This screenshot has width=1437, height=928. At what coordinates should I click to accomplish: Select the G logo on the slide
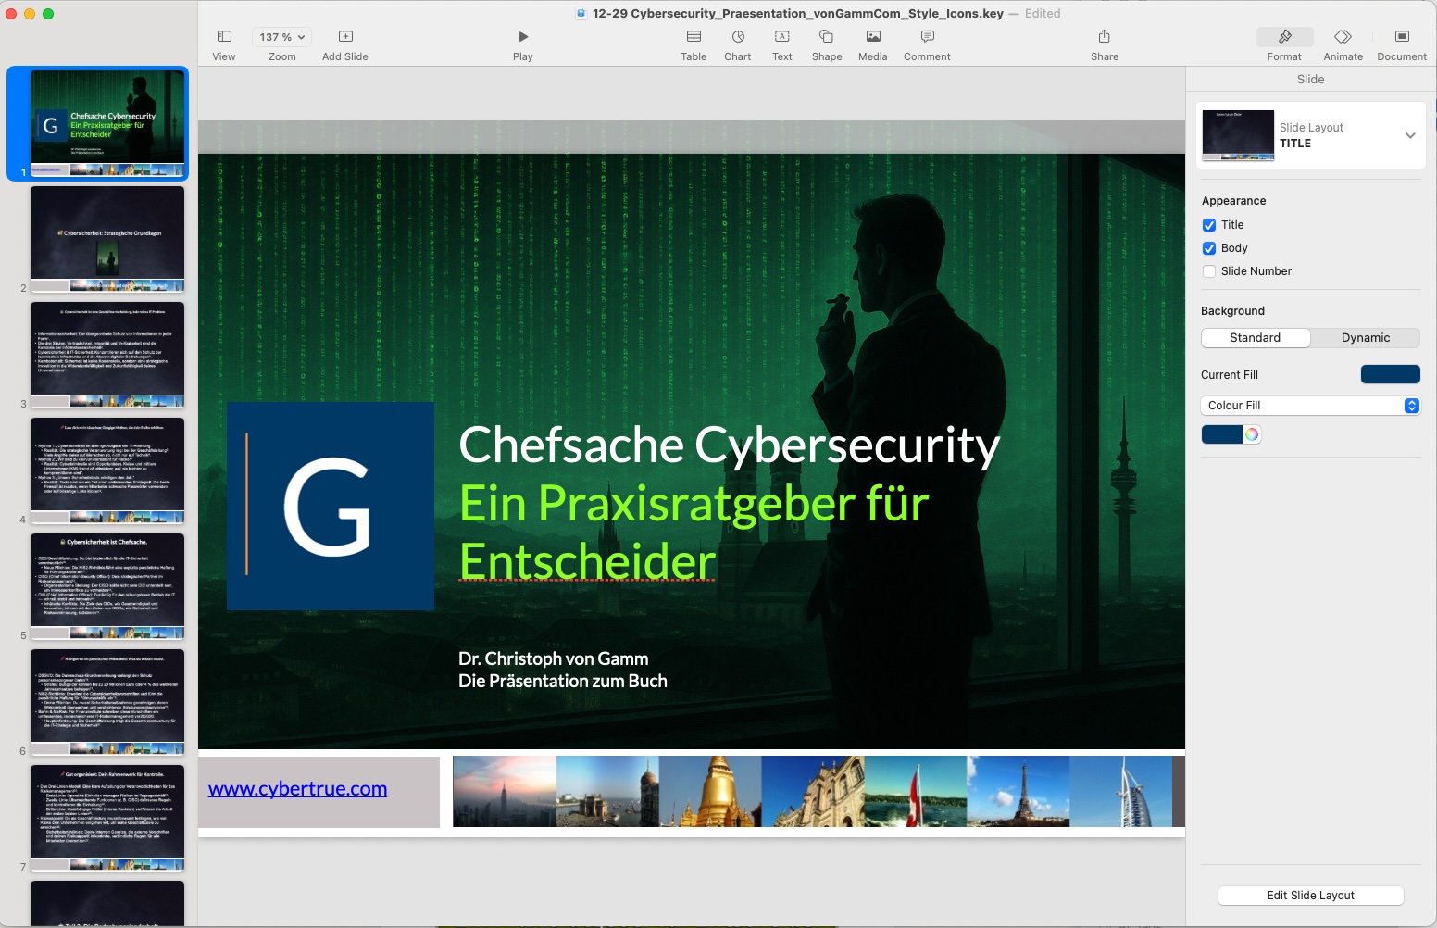coord(331,507)
